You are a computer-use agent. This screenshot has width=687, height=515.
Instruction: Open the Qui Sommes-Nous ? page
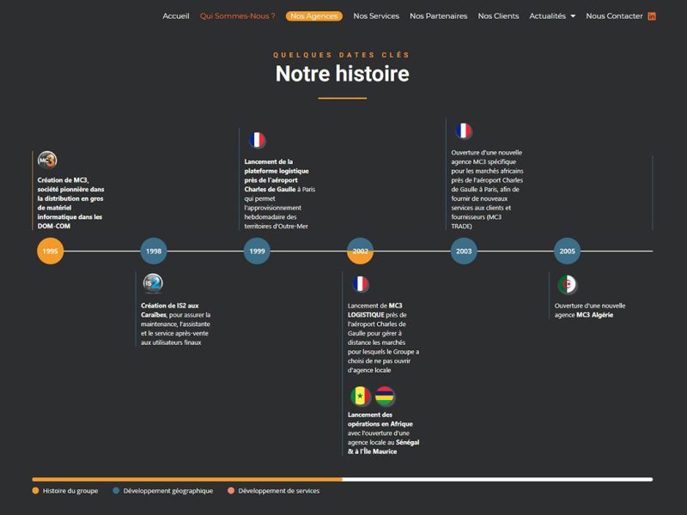(x=238, y=16)
